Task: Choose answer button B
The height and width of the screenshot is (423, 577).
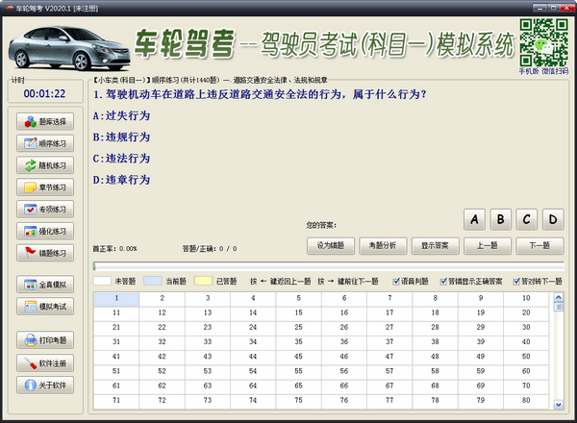Action: pos(500,219)
